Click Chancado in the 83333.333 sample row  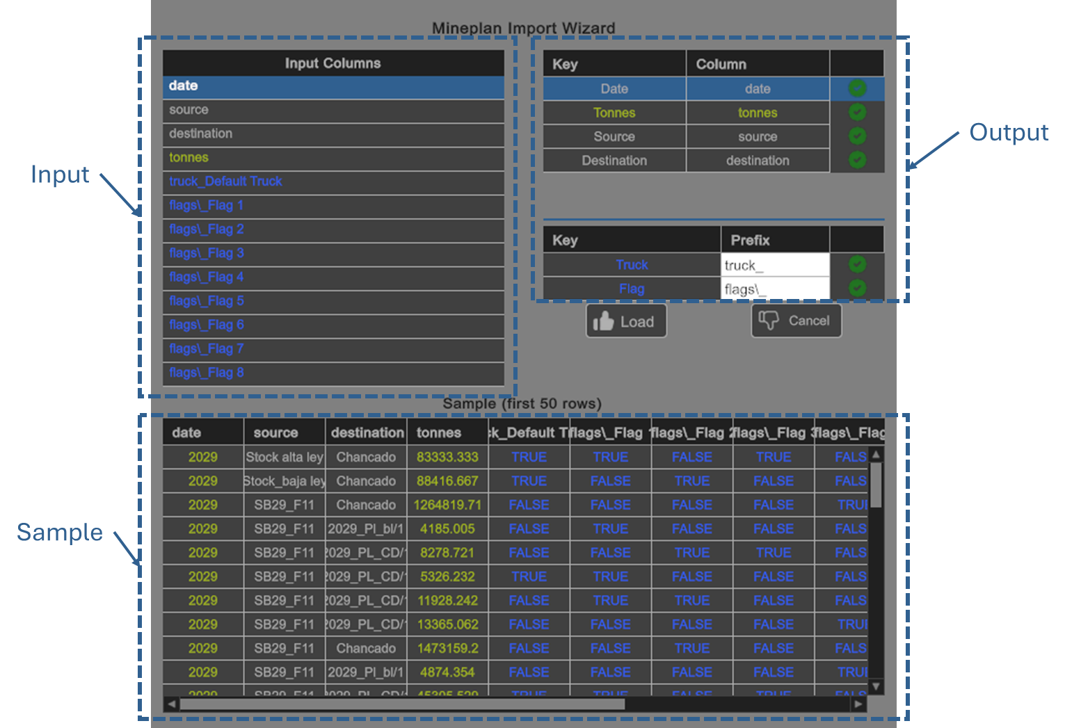[x=366, y=458]
